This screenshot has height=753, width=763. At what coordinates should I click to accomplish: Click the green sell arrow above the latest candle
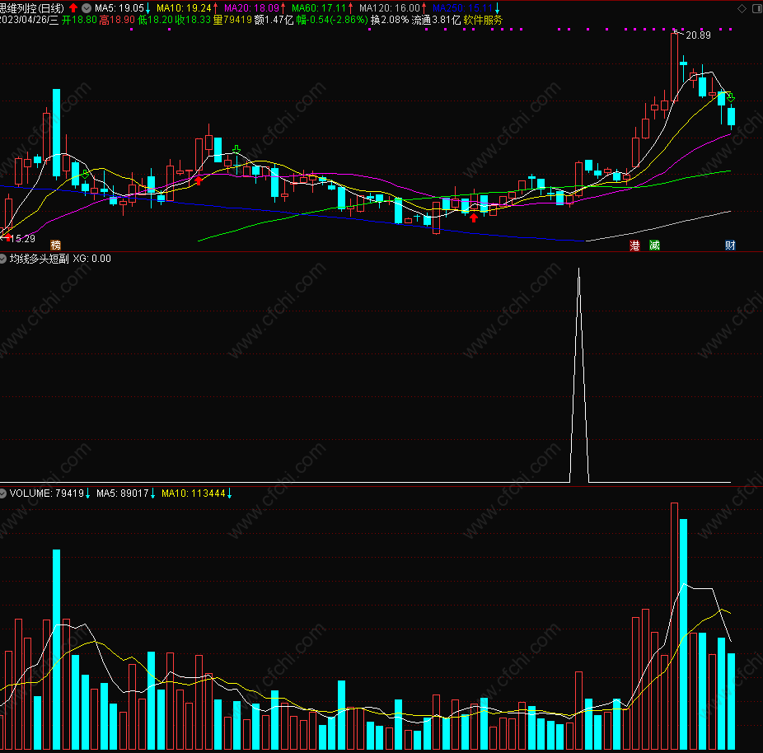pos(730,97)
